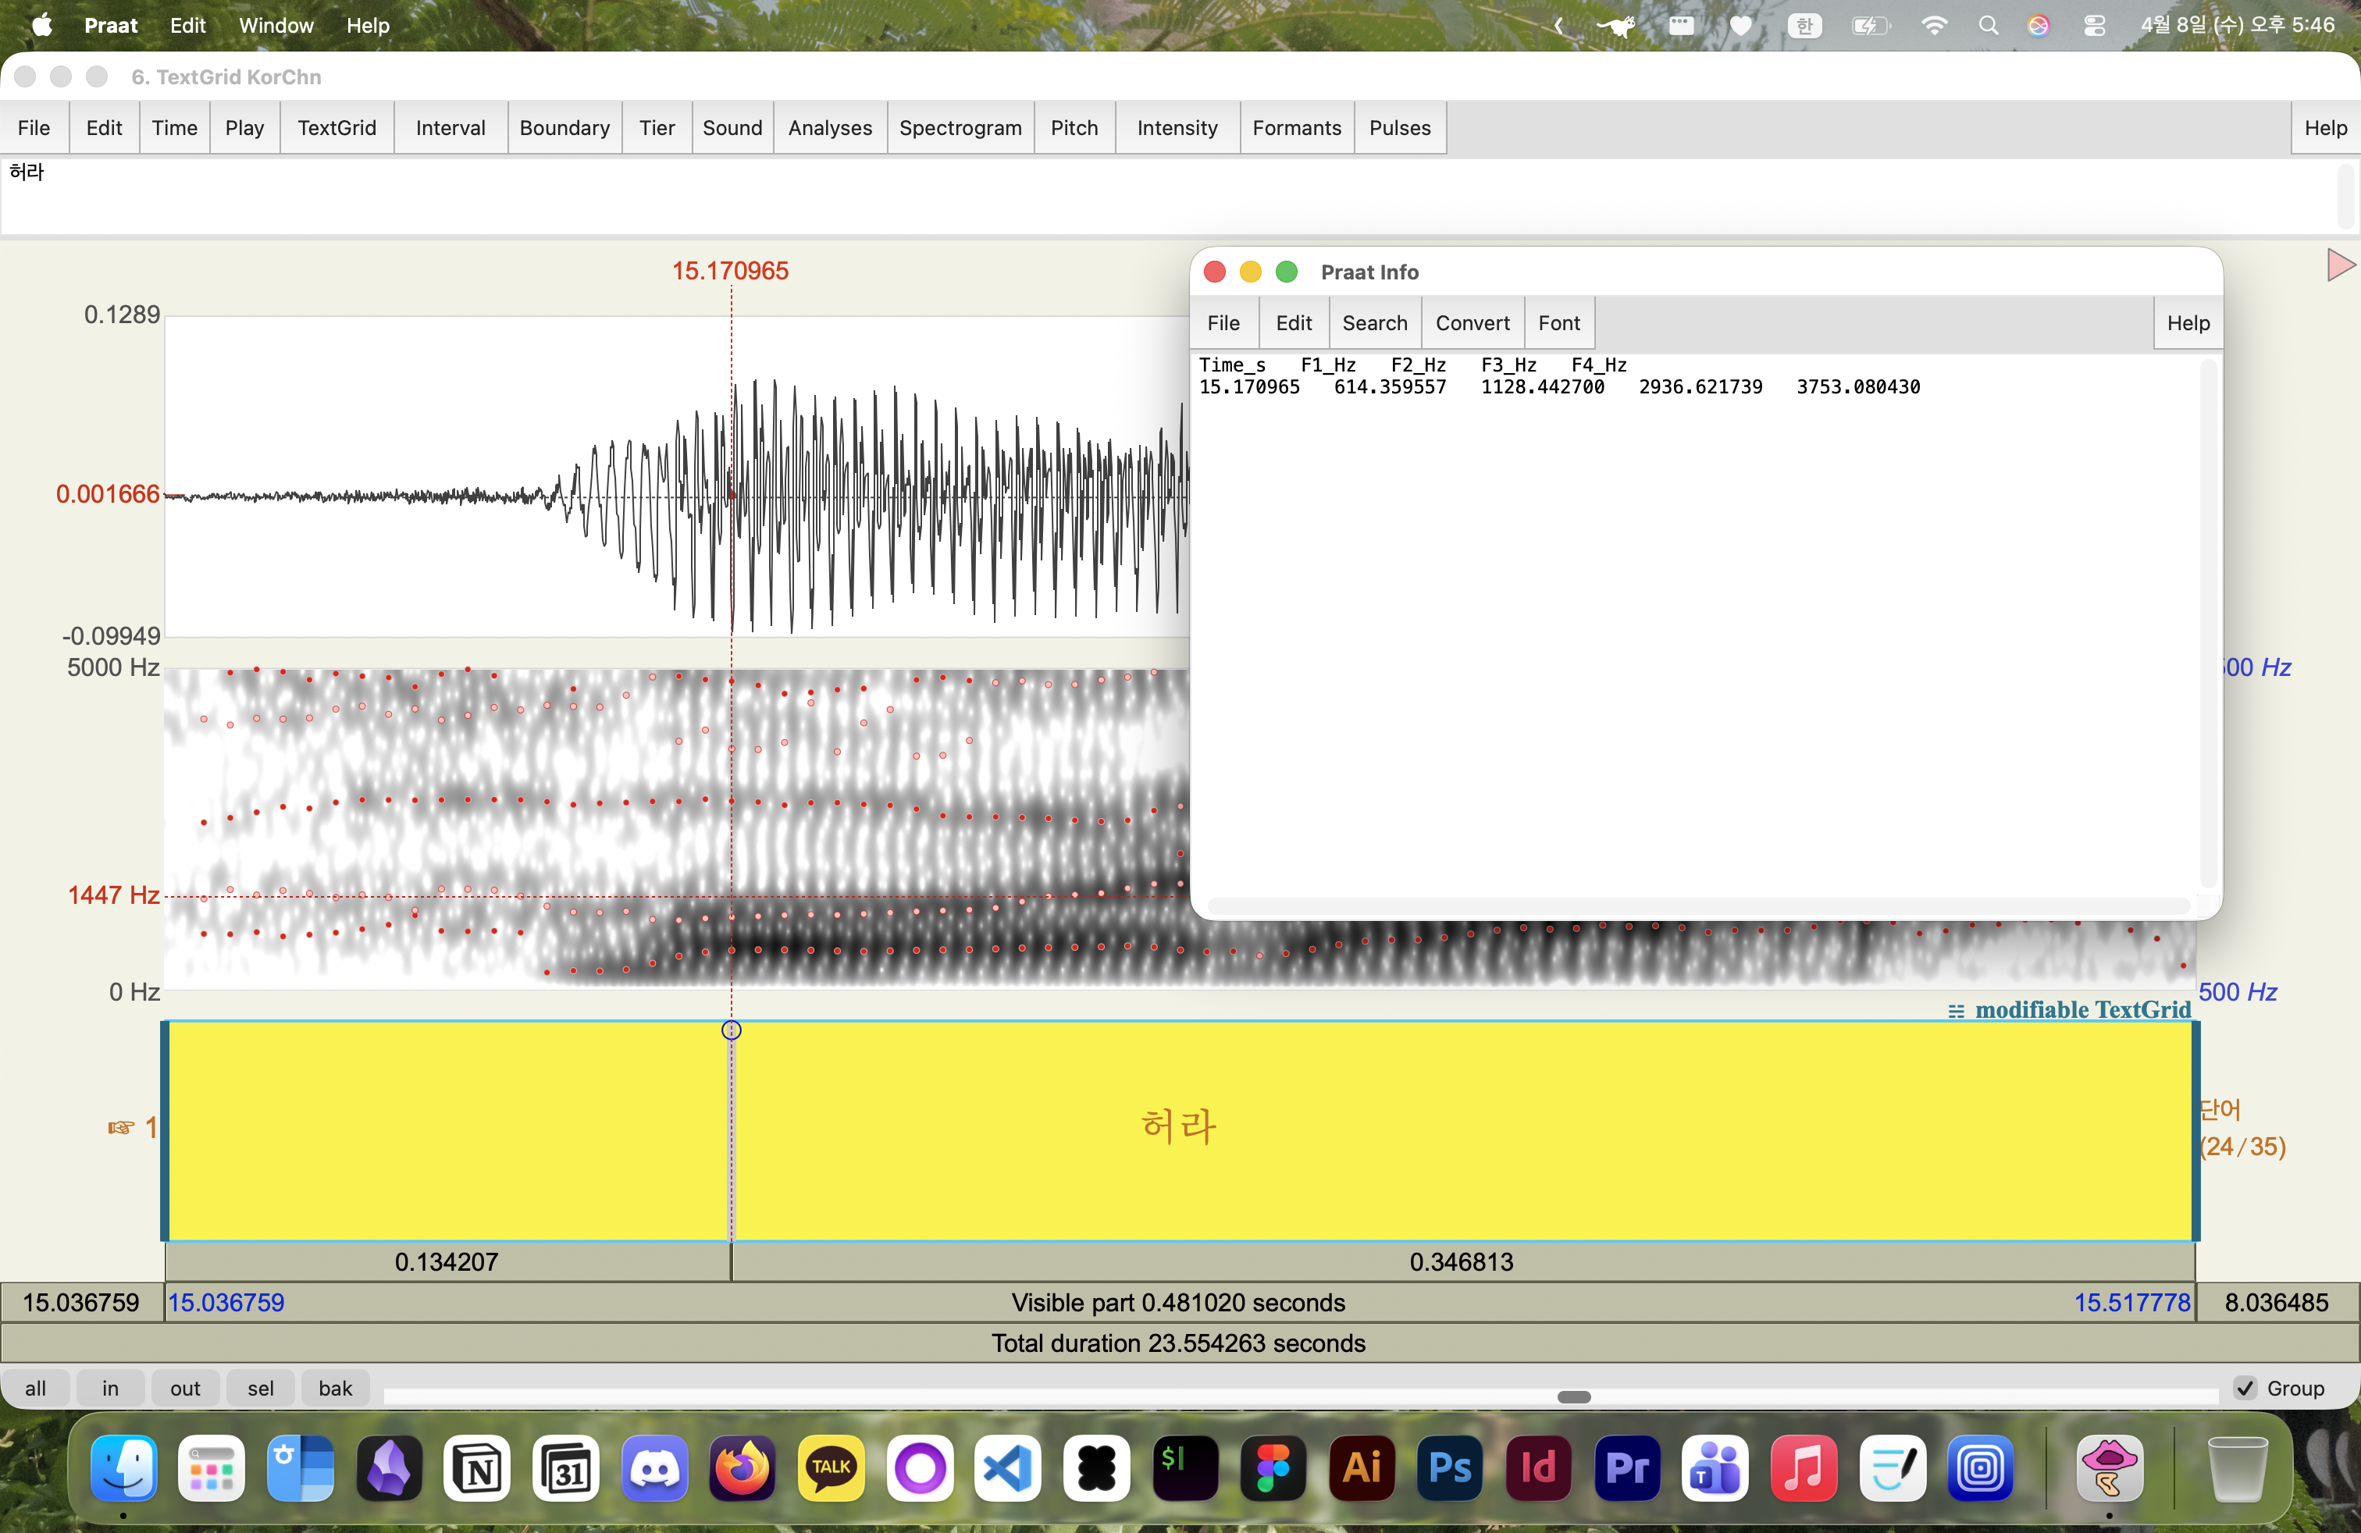Open KakaoTalk in the dock
This screenshot has width=2361, height=1533.
click(x=830, y=1467)
